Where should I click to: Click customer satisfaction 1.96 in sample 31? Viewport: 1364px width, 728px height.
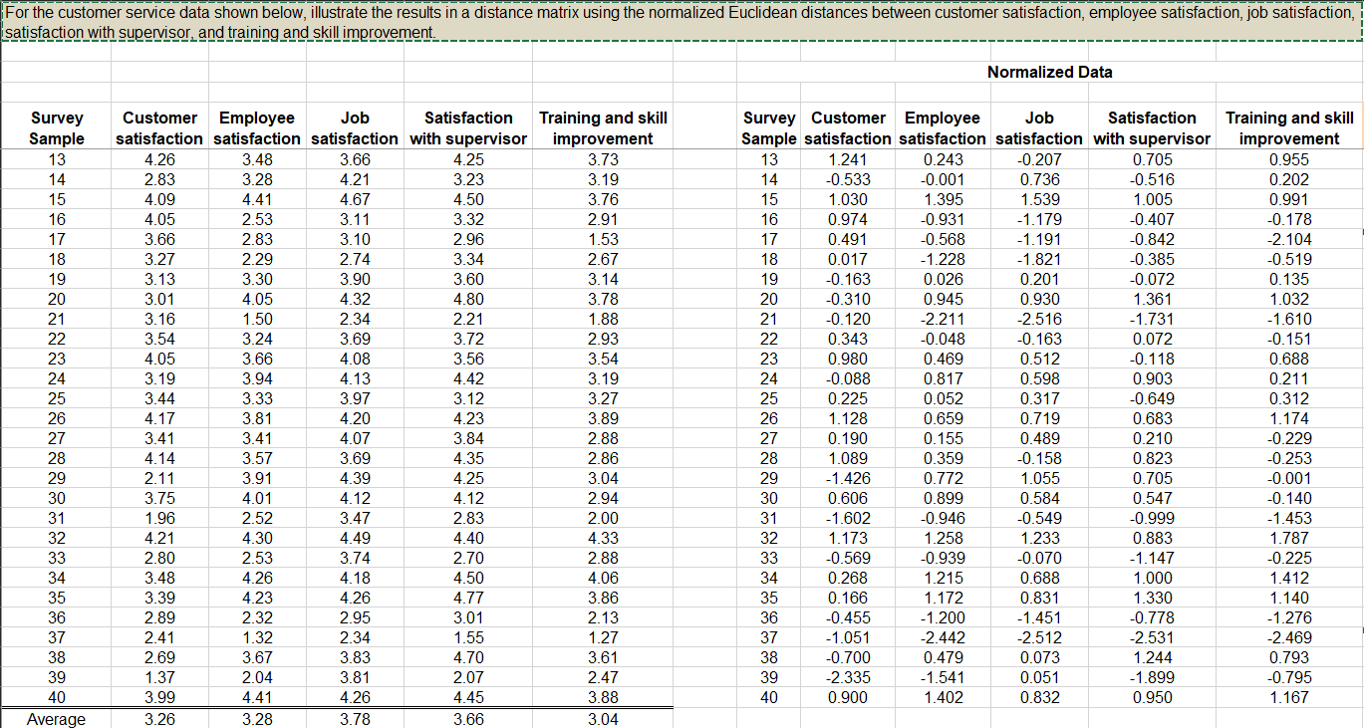(157, 518)
